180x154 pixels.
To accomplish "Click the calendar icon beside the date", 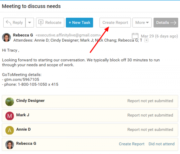I will pos(135,36).
